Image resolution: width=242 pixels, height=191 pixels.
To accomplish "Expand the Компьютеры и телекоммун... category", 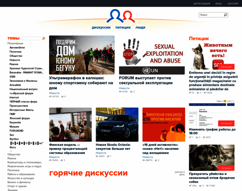I will click(25, 162).
